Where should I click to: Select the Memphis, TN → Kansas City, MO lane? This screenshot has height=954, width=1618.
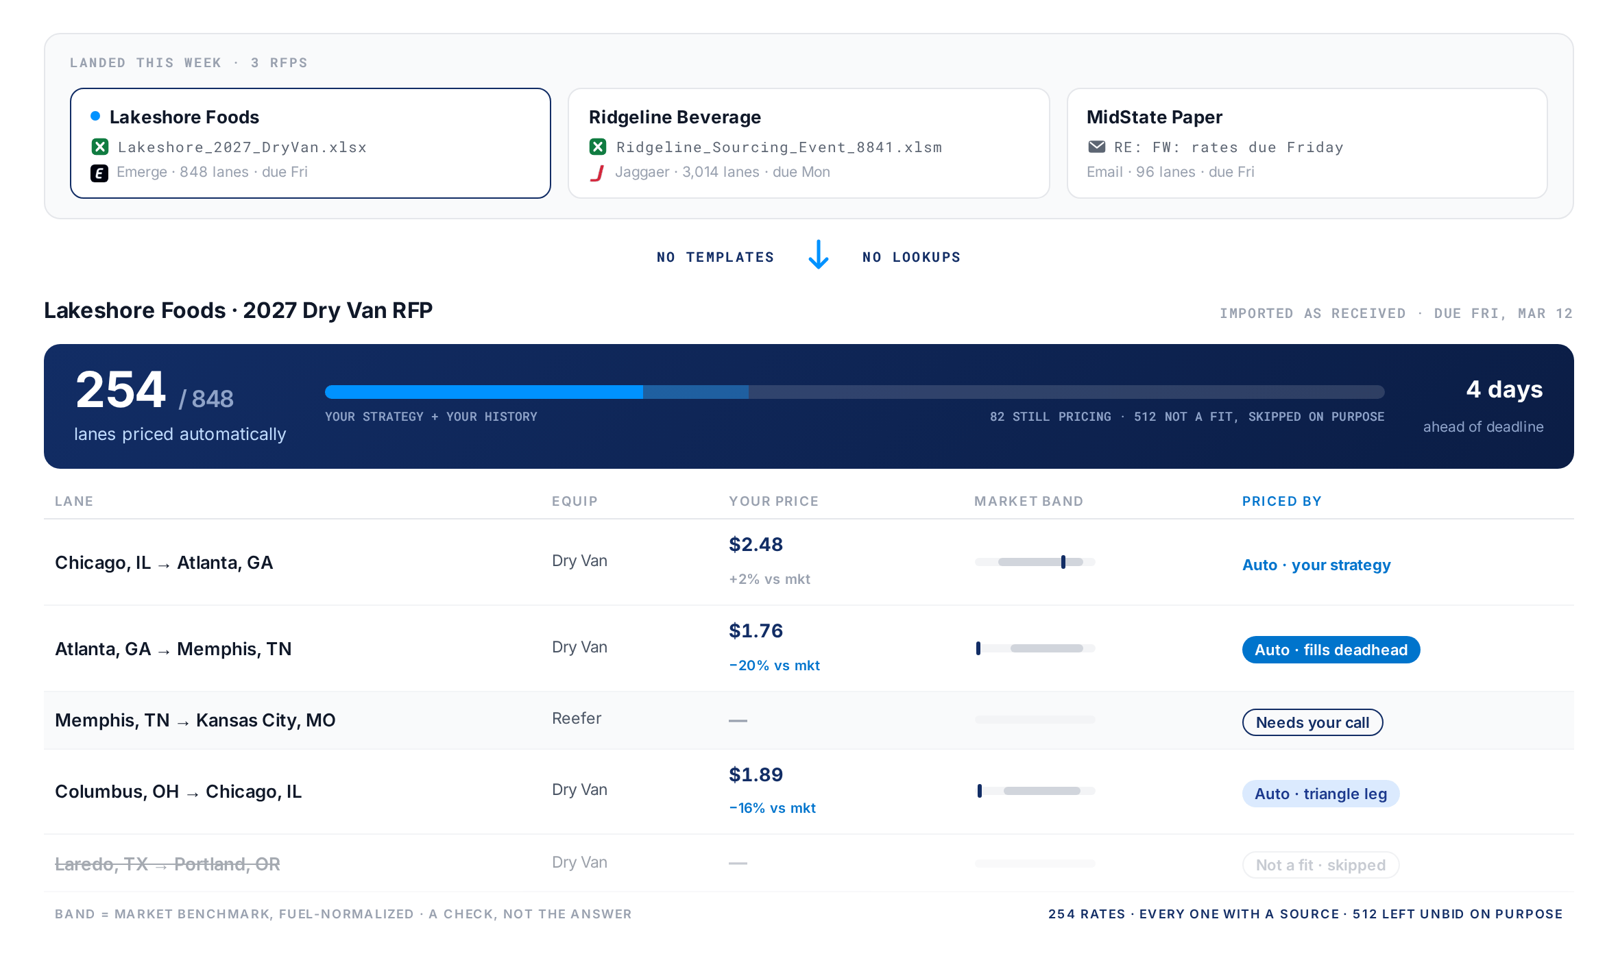click(x=808, y=720)
